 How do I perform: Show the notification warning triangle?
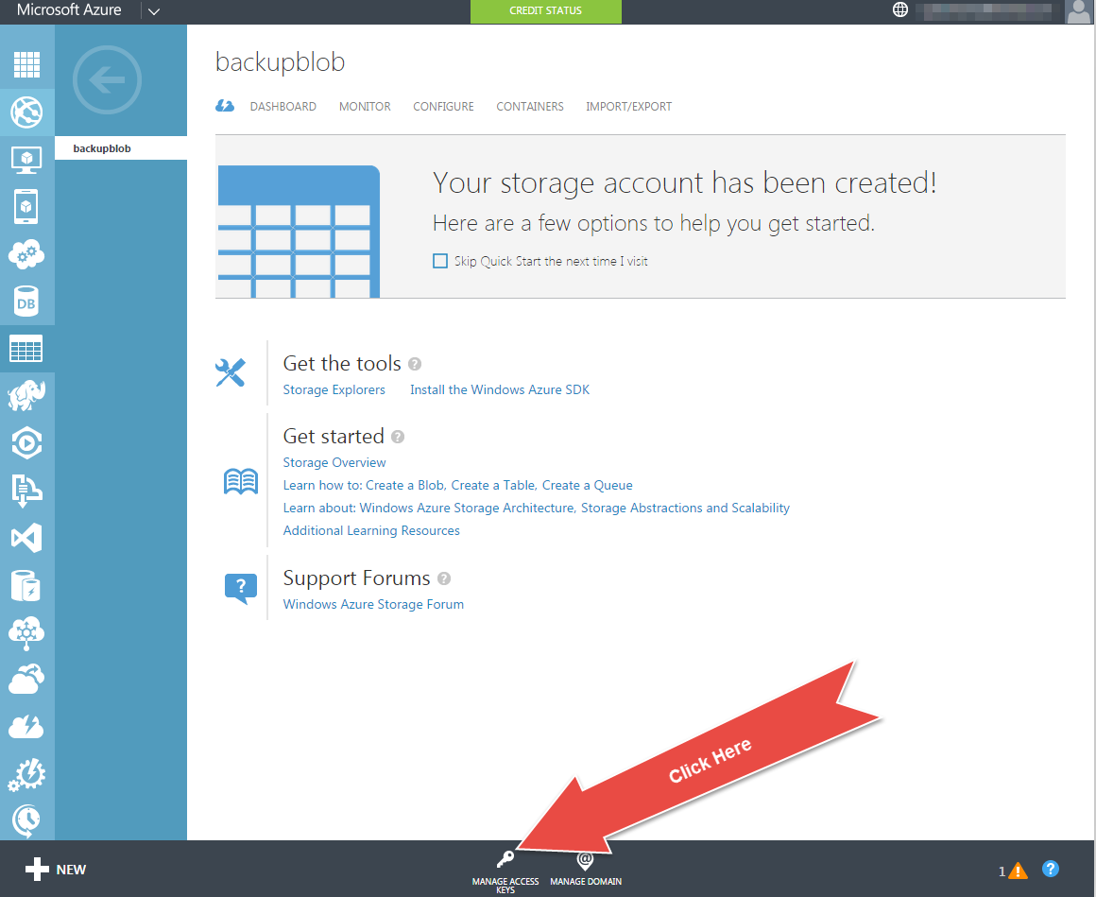[1018, 871]
